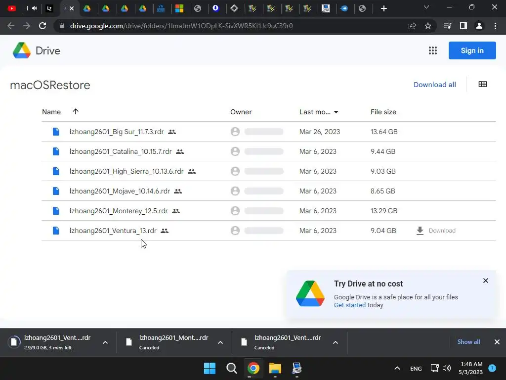Dismiss the Try Drive at no cost popup
The image size is (506, 380).
pyautogui.click(x=486, y=281)
